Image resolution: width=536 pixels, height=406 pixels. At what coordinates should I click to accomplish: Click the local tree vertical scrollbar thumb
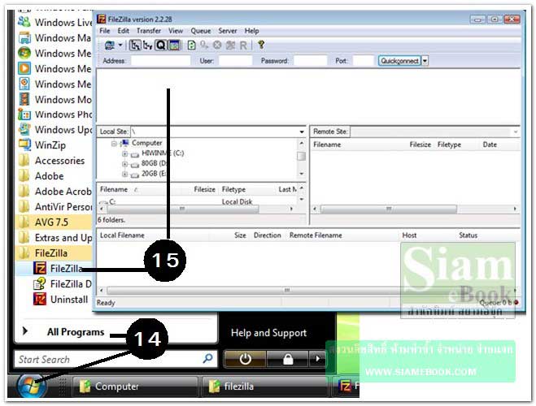(x=301, y=156)
